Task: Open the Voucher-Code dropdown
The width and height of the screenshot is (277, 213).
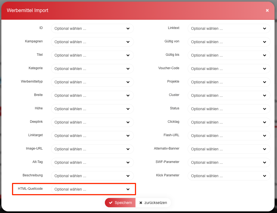Action: [229, 69]
